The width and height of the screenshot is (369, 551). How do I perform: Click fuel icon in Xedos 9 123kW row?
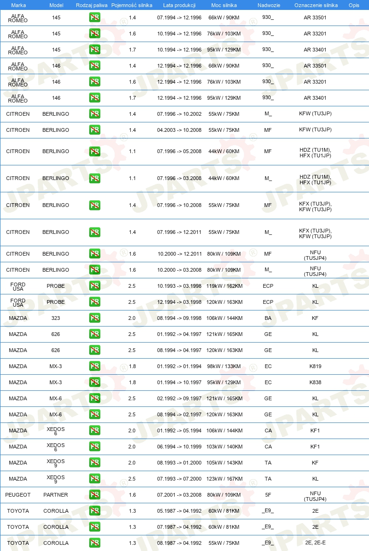click(x=95, y=479)
